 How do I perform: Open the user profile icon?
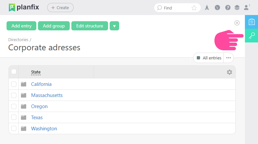coord(247,8)
